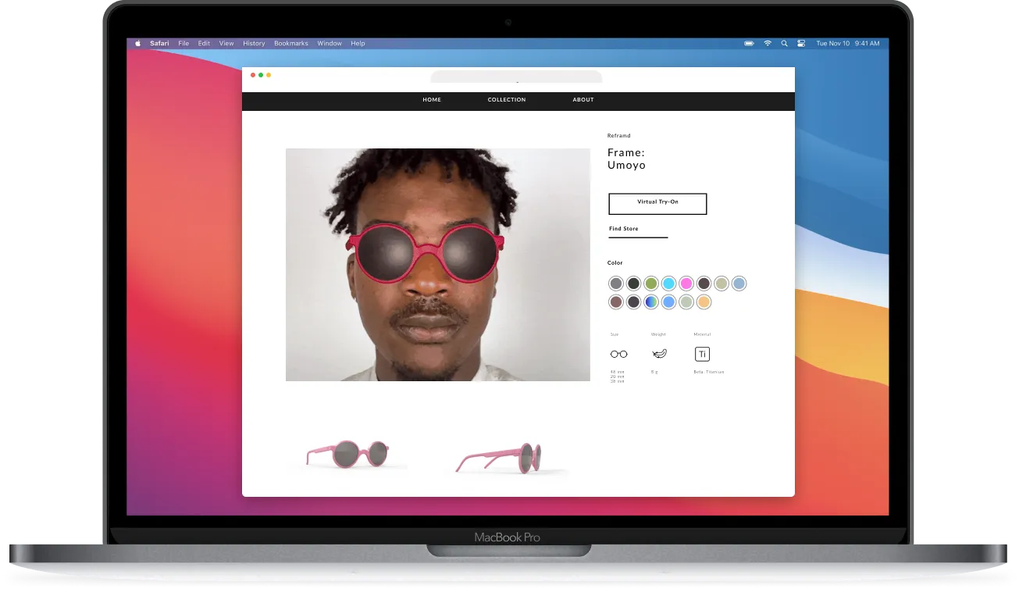Open the Help menu
The image size is (1019, 589).
coord(358,44)
